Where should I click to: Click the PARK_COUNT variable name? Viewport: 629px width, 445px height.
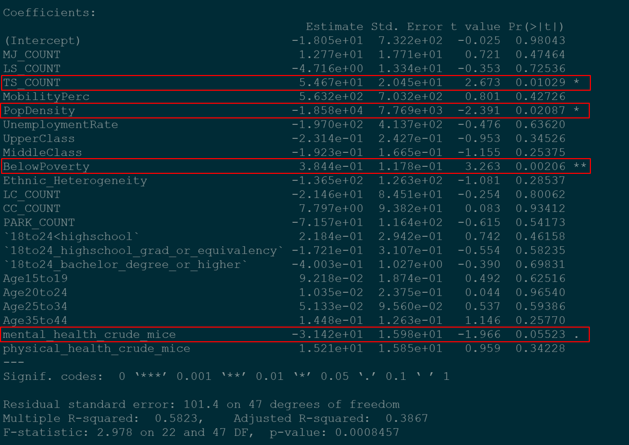click(x=39, y=223)
